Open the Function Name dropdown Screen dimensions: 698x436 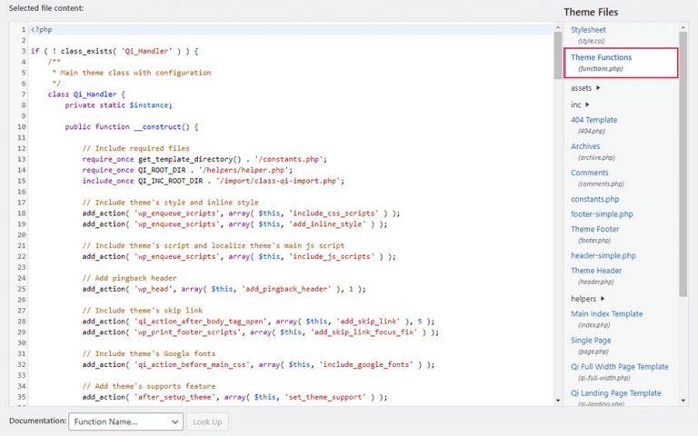[x=125, y=421]
